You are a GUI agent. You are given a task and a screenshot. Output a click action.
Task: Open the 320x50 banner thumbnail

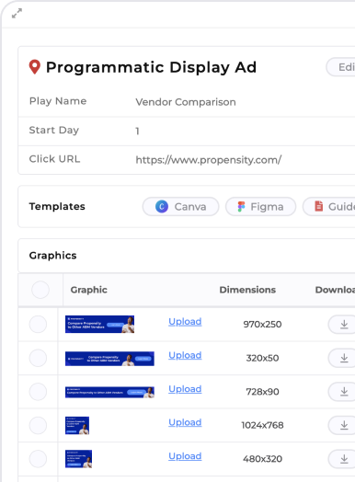109,359
